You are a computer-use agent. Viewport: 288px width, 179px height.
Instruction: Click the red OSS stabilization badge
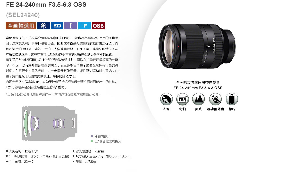pos(98,26)
